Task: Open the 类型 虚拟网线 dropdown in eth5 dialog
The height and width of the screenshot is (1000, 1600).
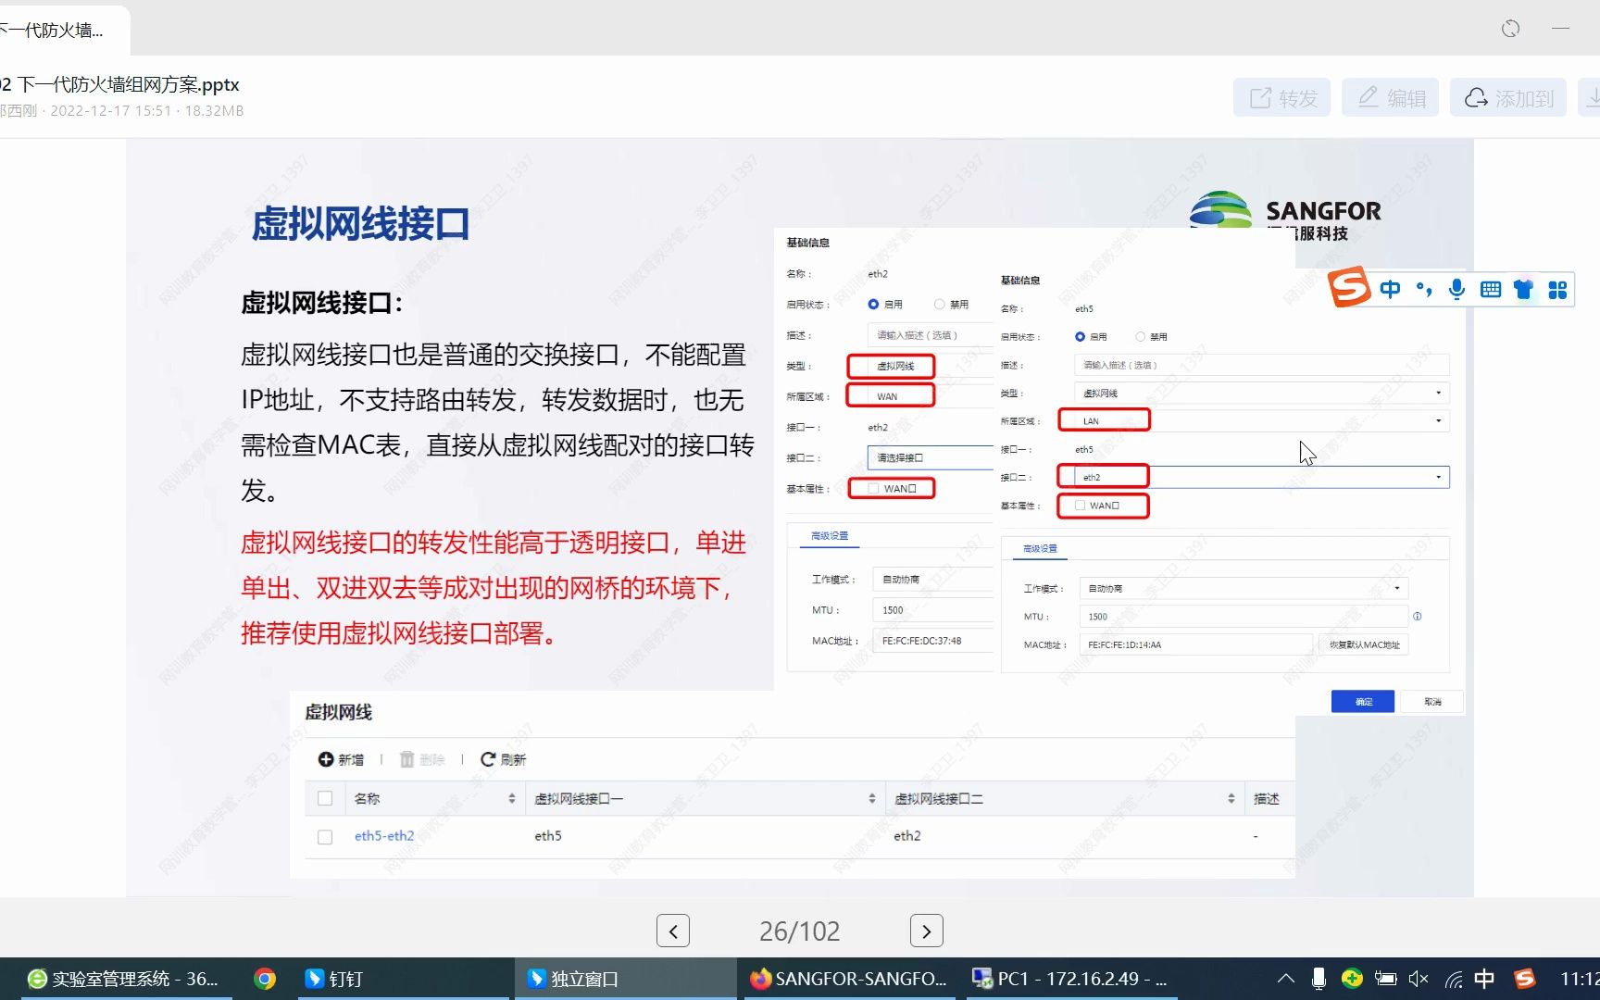Action: 1261,393
